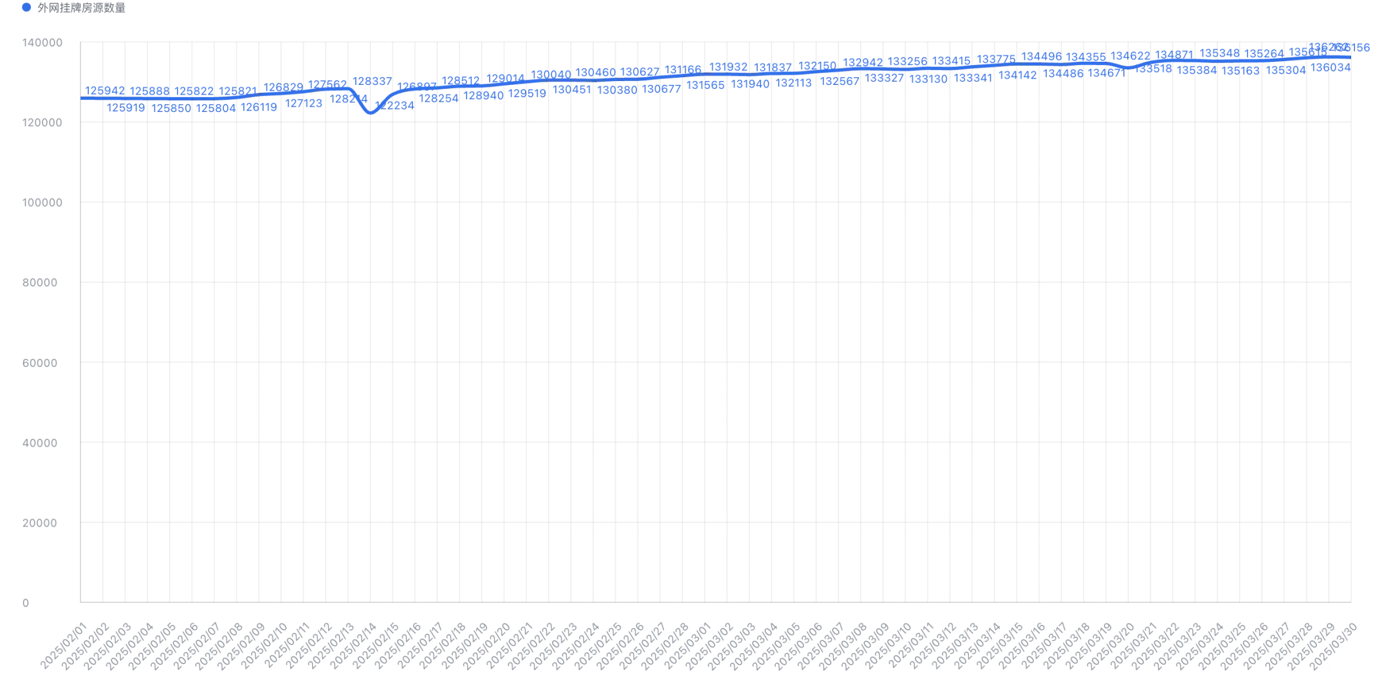1382x695 pixels.
Task: Select the 133327 value label
Action: (883, 77)
